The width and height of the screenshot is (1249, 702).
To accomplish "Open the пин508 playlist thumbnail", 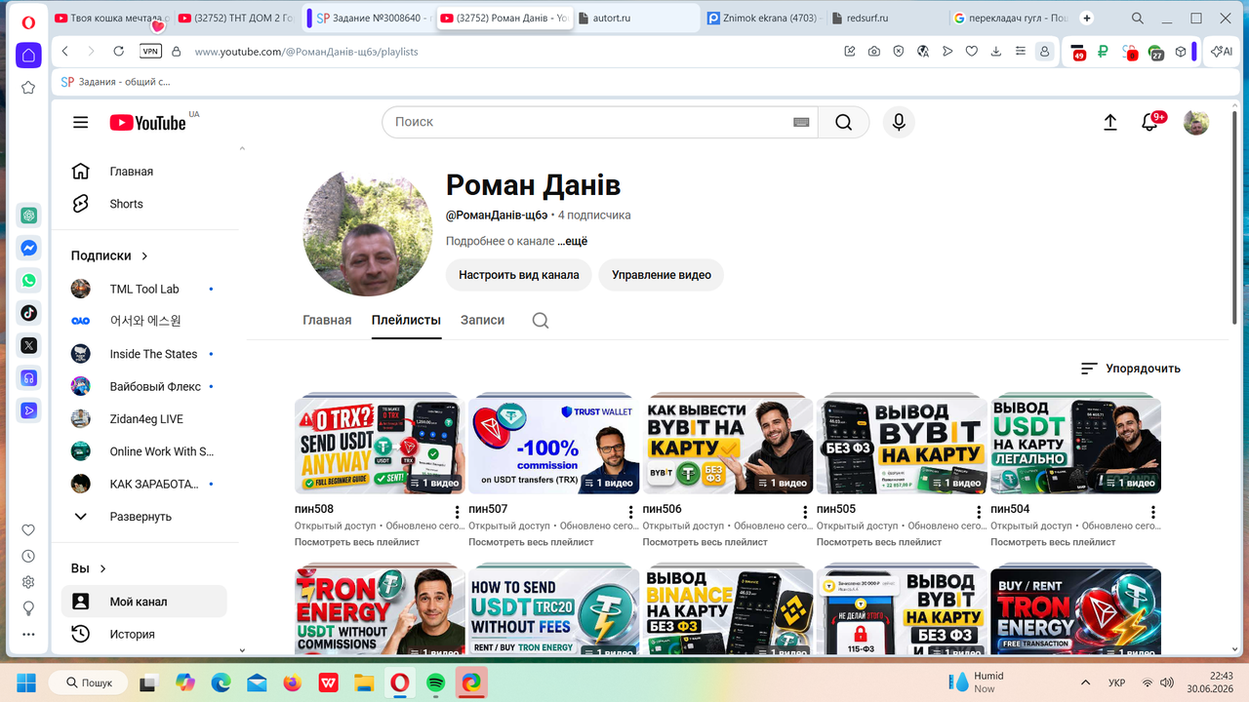I will (x=380, y=446).
